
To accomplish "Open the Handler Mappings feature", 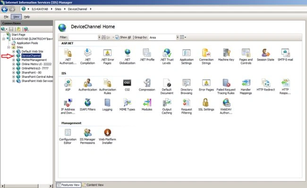I will pyautogui.click(x=246, y=87).
